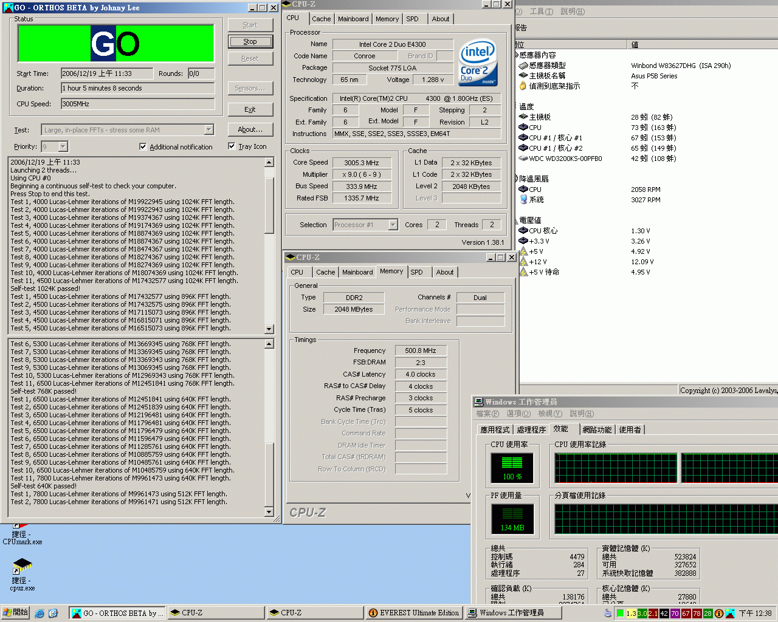Switch to 應用程式 tab in Task Manager

click(495, 429)
